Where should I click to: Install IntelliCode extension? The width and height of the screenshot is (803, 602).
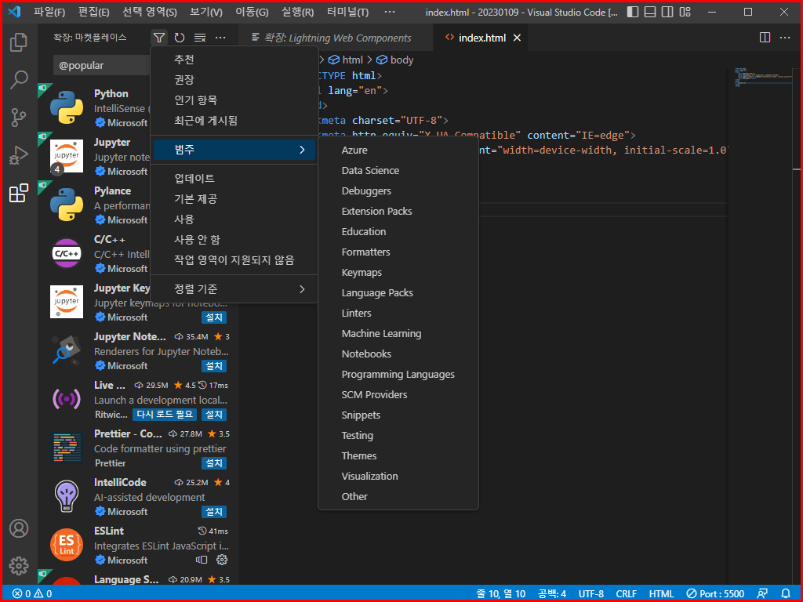tap(214, 512)
